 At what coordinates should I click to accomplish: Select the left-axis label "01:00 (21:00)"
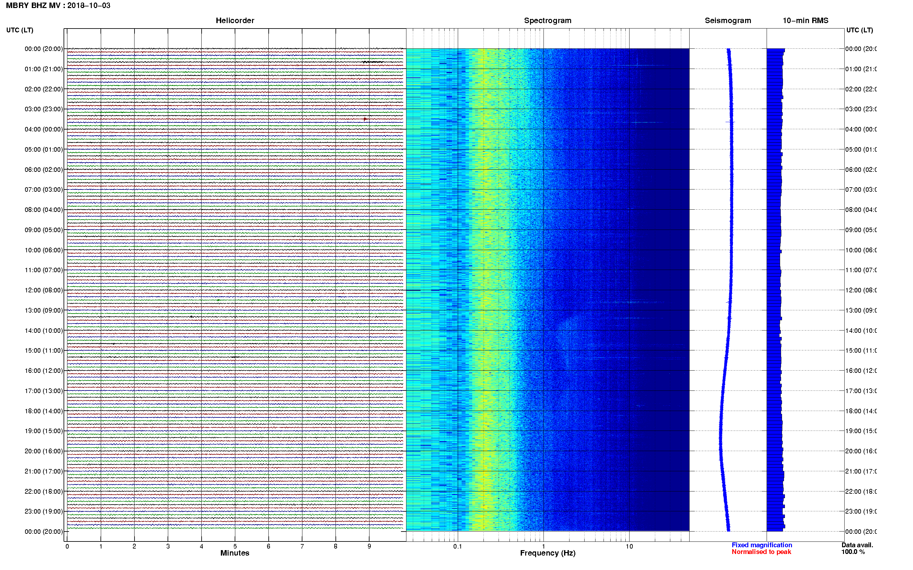(44, 69)
